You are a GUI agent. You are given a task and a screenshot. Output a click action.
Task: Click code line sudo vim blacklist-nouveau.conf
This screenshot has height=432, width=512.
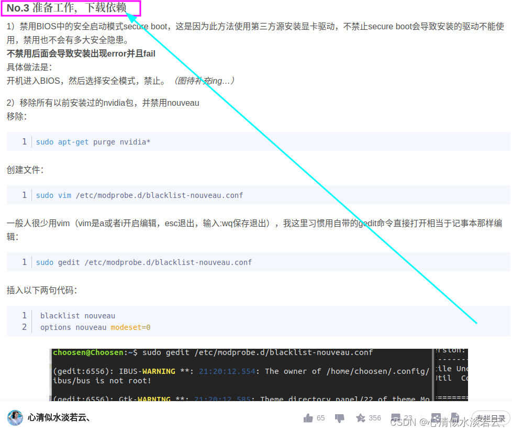coord(139,195)
